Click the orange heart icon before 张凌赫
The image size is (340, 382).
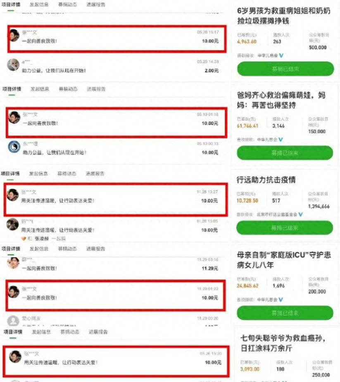tap(24, 239)
